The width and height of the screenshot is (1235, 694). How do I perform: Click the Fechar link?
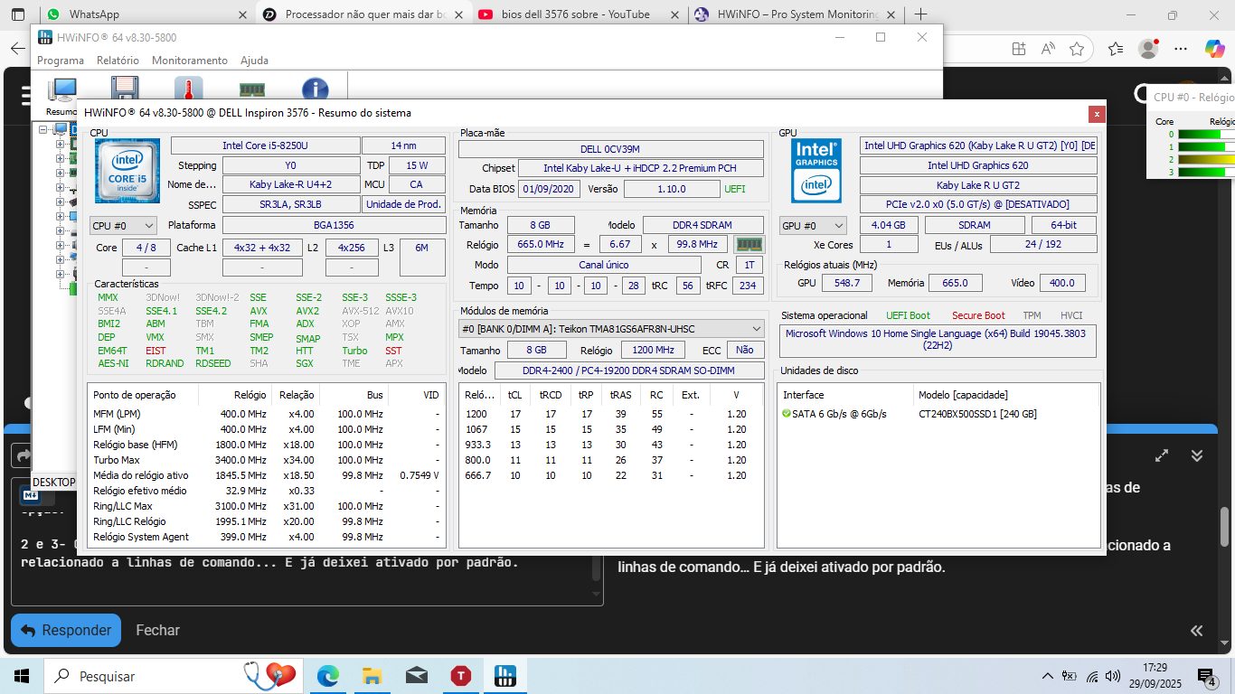pyautogui.click(x=157, y=630)
